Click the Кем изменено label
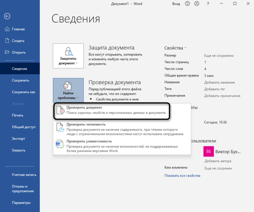The image size is (254, 212). tap(176, 167)
